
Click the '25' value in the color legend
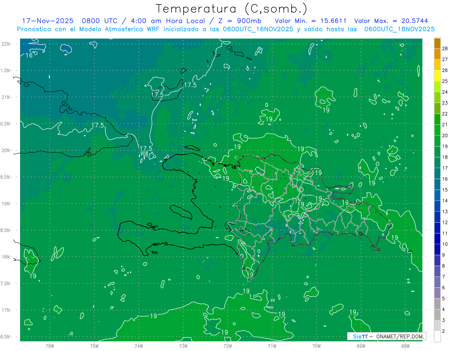pyautogui.click(x=445, y=81)
